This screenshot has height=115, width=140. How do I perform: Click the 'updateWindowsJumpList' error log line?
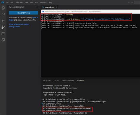click(89, 28)
